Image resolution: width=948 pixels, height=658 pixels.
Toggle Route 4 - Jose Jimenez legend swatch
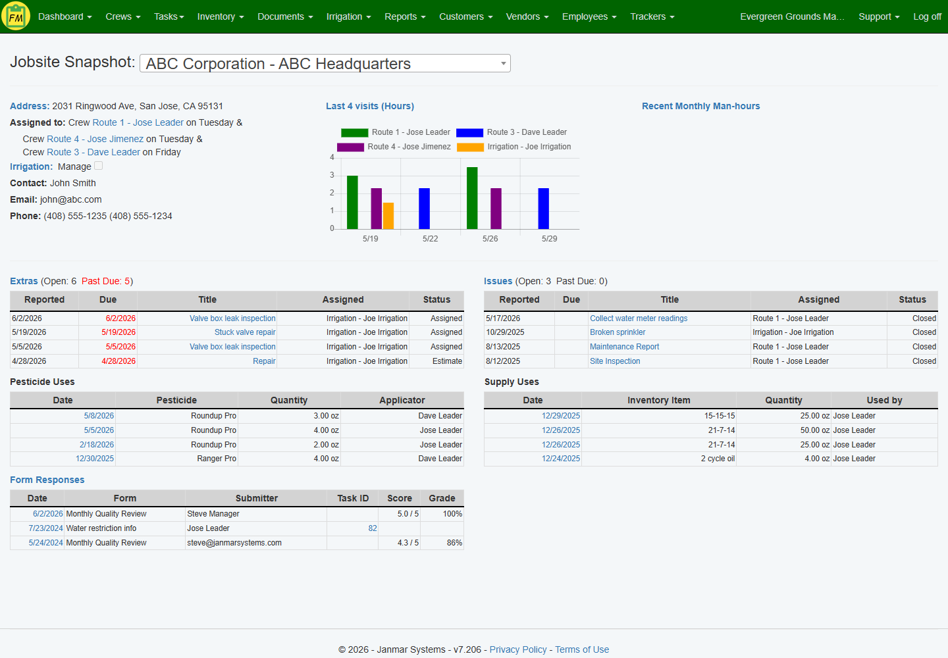pos(350,147)
